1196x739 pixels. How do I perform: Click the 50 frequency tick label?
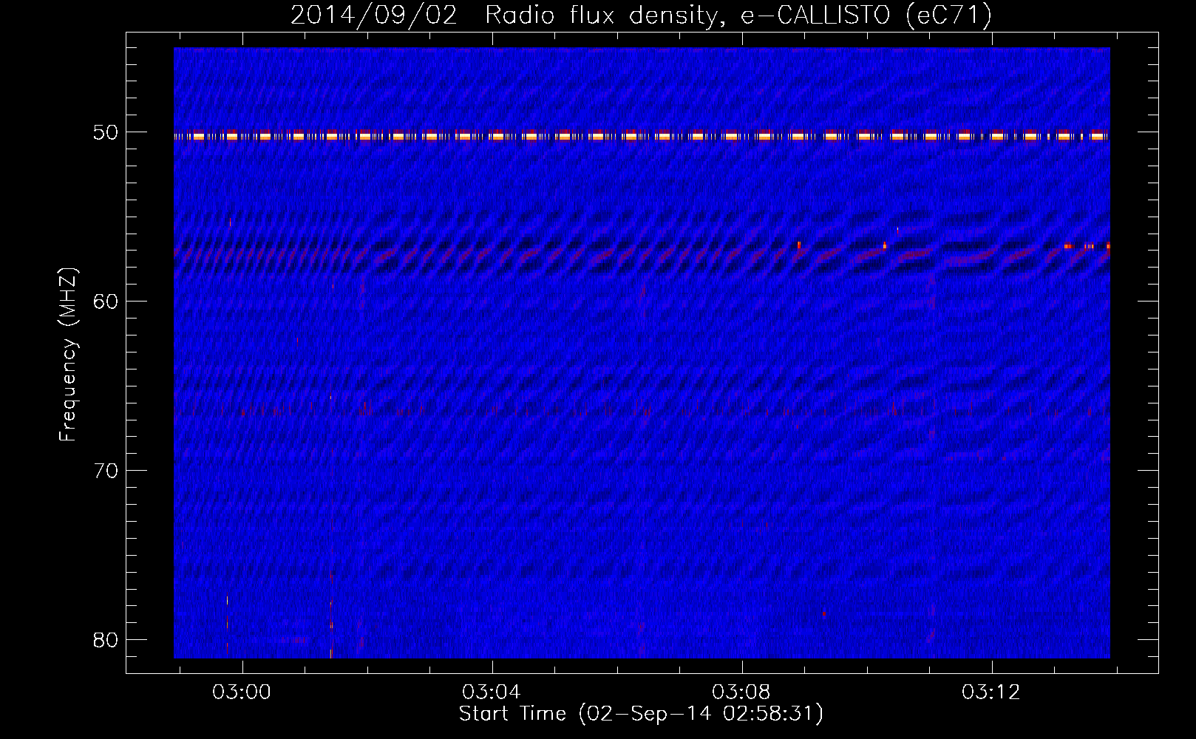[105, 133]
